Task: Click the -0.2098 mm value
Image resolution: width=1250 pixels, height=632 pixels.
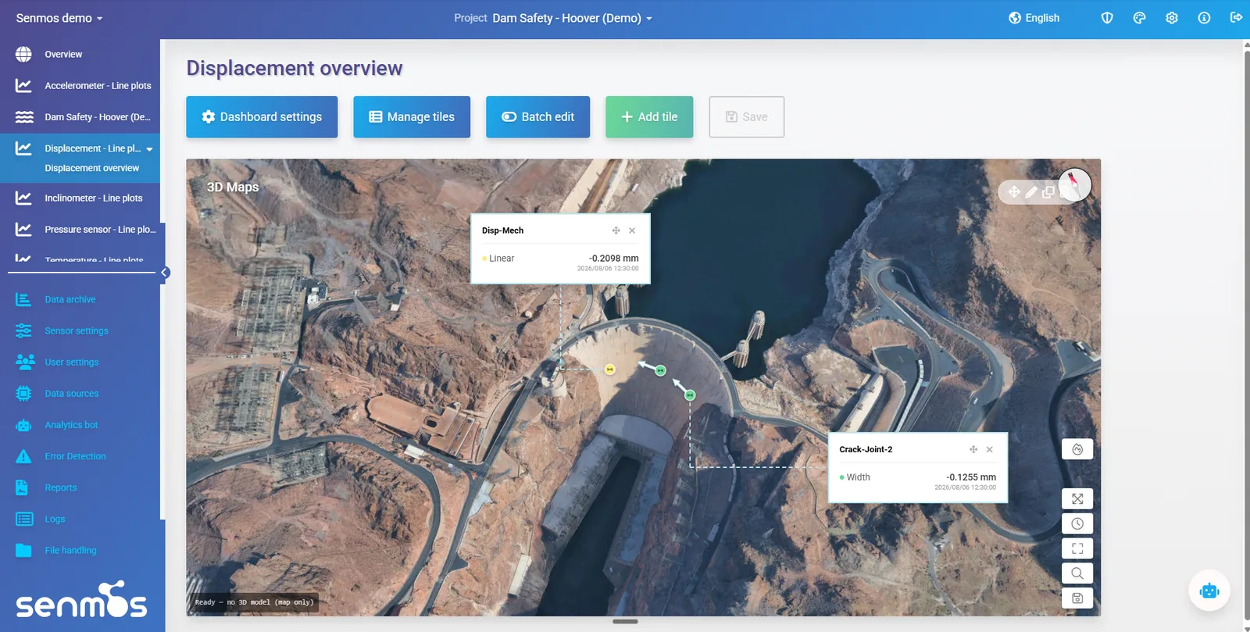Action: click(613, 258)
